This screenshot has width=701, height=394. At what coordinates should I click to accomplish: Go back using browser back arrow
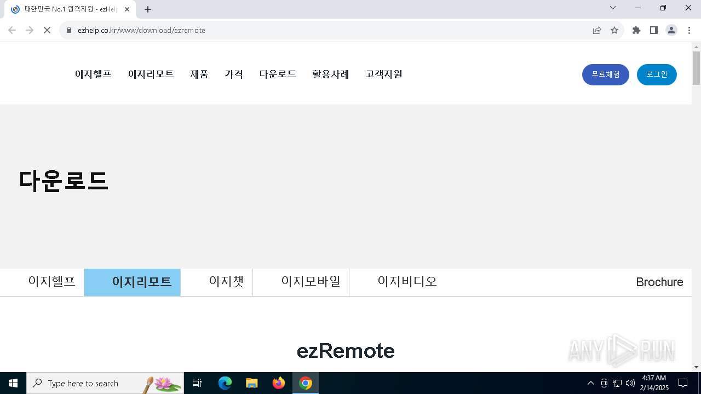[x=12, y=30]
